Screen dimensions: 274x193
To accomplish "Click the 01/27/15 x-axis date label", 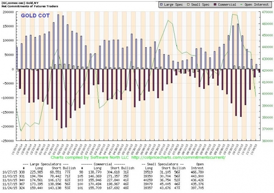I will pyautogui.click(x=56, y=149).
